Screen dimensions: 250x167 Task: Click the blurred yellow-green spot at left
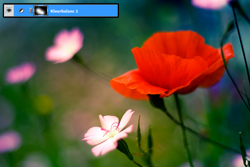tap(44, 104)
